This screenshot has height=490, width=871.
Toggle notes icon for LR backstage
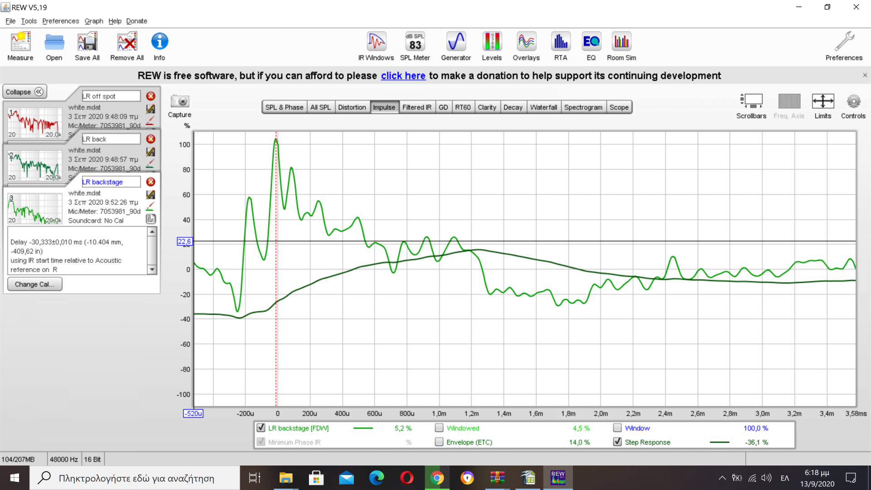pos(151,219)
